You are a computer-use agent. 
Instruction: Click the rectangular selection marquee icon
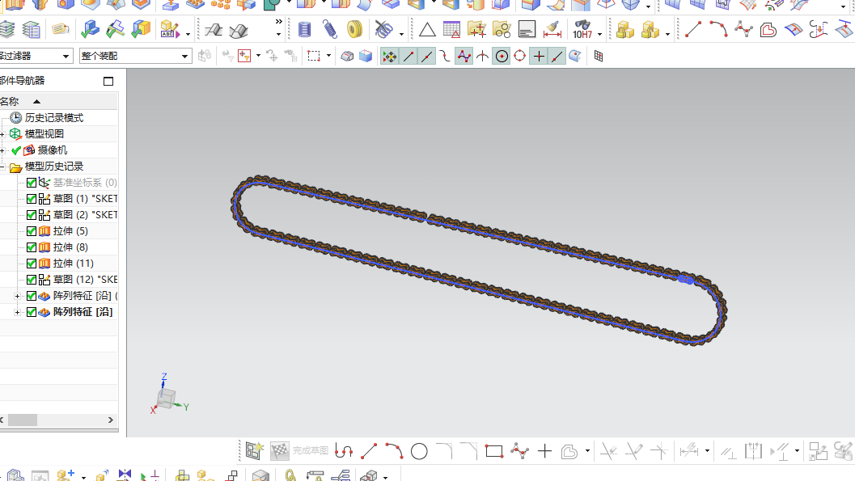pyautogui.click(x=314, y=56)
